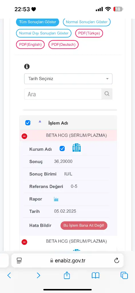This screenshot has height=293, width=135.
Task: Sort by the İşlem Adı arrow
Action: 40,121
